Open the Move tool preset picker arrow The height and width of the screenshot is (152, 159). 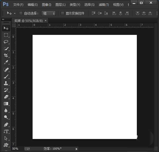click(15, 13)
